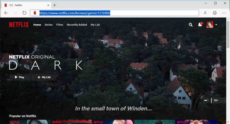Click the URL address bar field
This screenshot has height=124, width=230.
click(x=114, y=13)
